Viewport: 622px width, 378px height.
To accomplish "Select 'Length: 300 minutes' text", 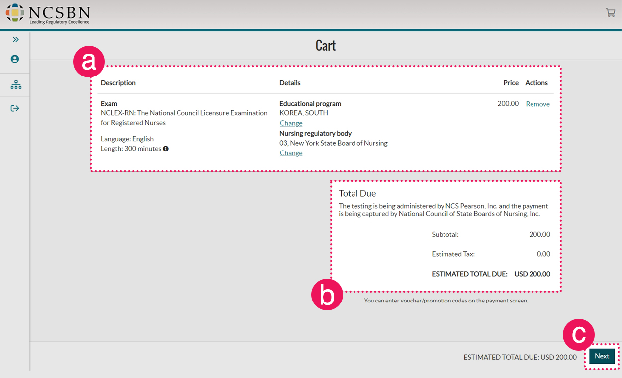I will pos(131,149).
